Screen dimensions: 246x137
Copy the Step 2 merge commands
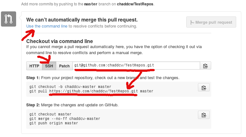(204, 115)
